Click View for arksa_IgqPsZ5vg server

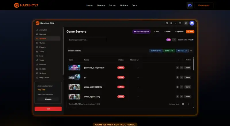[x=188, y=97]
